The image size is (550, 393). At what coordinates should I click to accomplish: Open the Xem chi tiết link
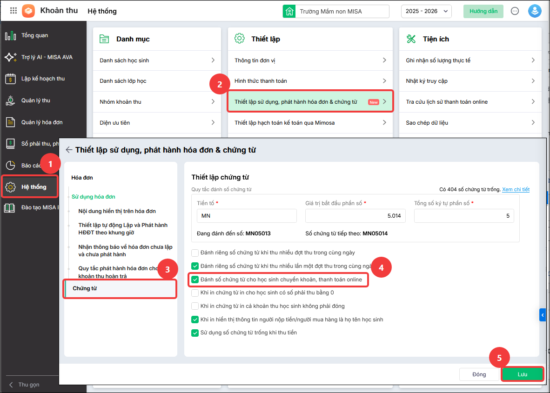tap(516, 189)
